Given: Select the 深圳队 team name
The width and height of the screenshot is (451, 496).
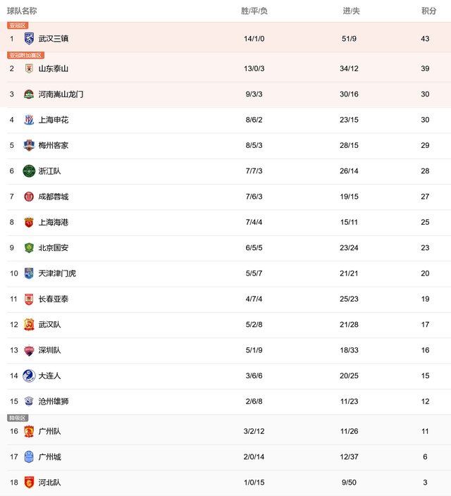Looking at the screenshot, I should click(x=50, y=350).
